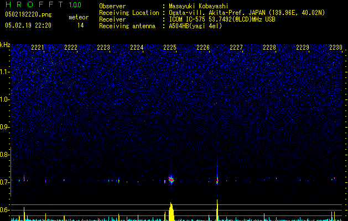
Task: Click the 2225 time marker
Action: [x=170, y=48]
